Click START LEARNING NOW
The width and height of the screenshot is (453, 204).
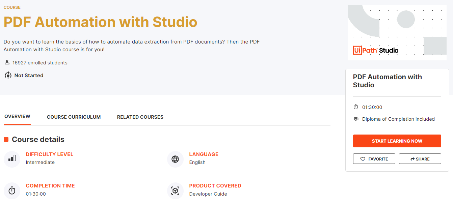coord(397,141)
